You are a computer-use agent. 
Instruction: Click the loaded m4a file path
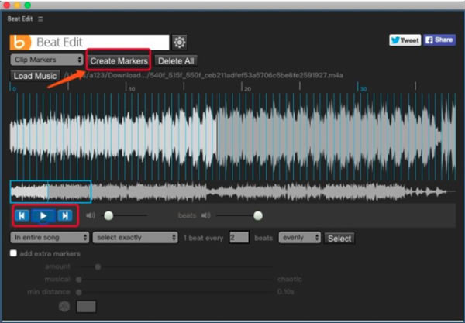tap(204, 75)
